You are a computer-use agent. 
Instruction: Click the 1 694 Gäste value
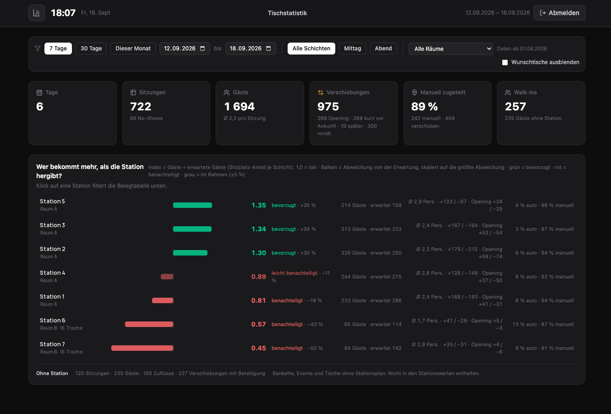(x=239, y=107)
